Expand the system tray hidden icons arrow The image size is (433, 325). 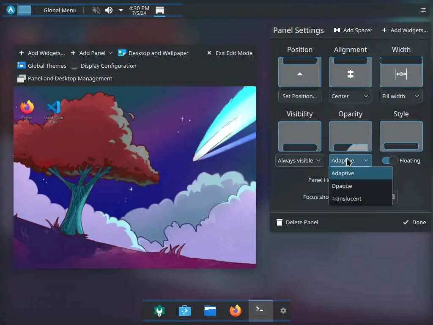pyautogui.click(x=121, y=10)
